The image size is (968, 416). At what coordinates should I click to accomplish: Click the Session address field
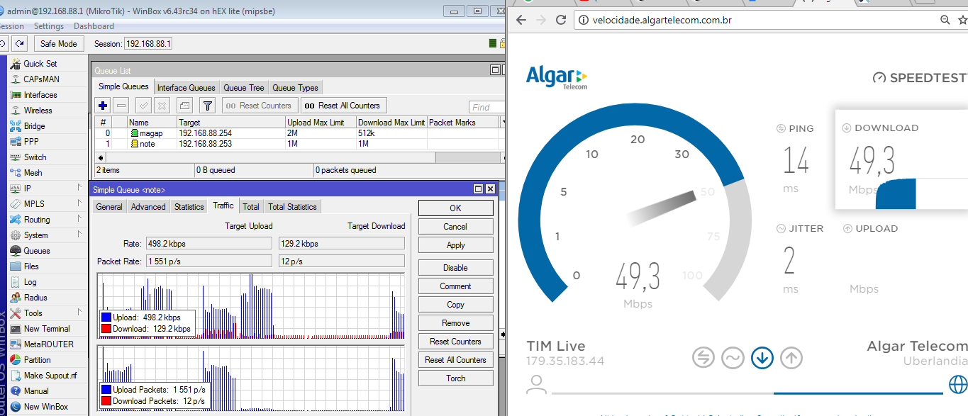tap(148, 44)
